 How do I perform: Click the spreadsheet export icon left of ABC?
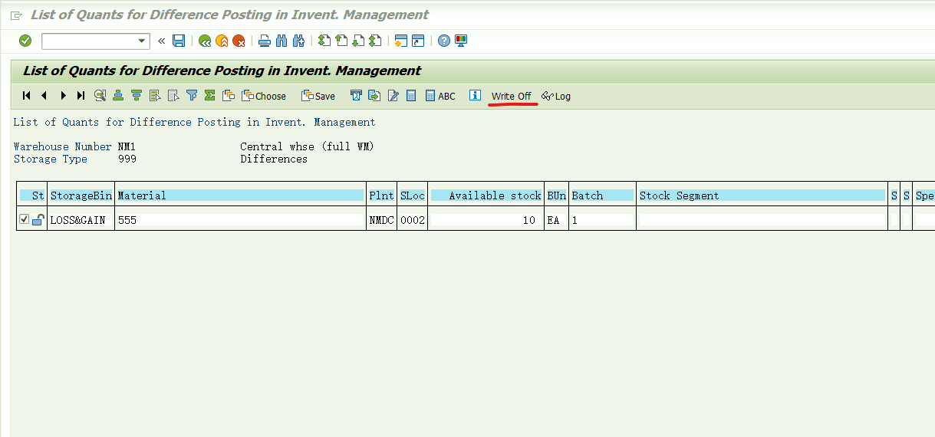(411, 96)
